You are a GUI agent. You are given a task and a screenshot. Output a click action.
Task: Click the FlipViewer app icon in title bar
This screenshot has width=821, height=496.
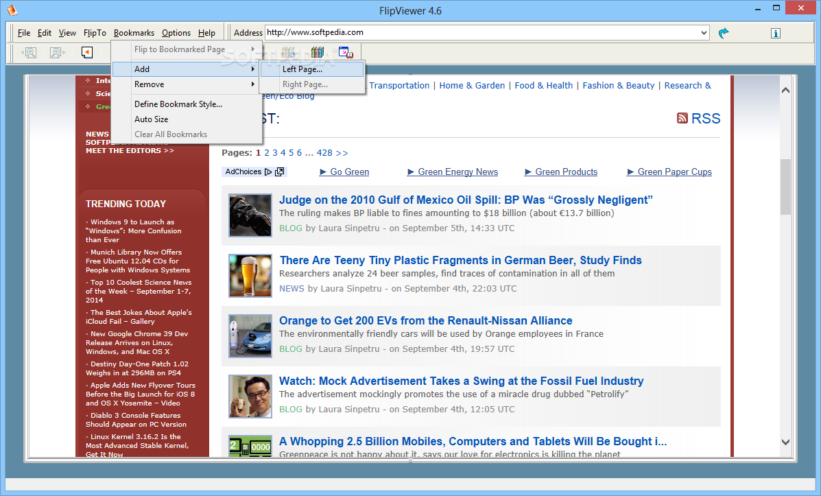click(x=12, y=10)
